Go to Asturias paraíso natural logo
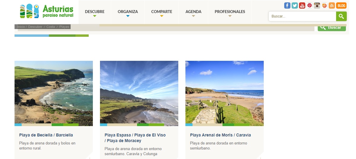The height and width of the screenshot is (159, 356). pyautogui.click(x=47, y=11)
